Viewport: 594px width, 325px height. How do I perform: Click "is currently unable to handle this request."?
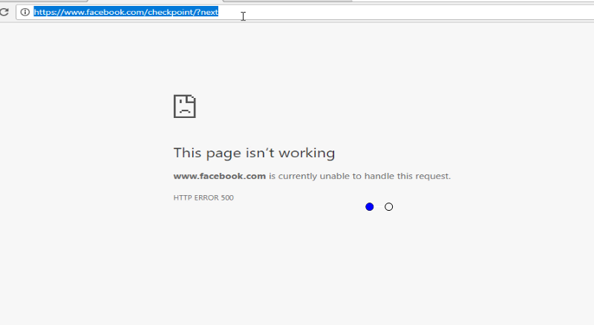[x=360, y=176]
